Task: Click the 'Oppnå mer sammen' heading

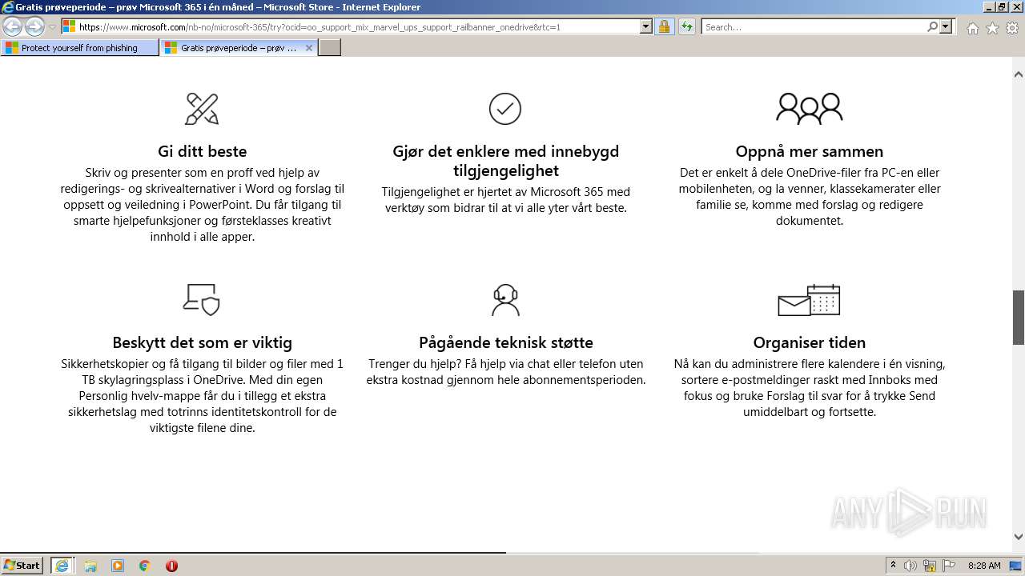Action: (810, 151)
